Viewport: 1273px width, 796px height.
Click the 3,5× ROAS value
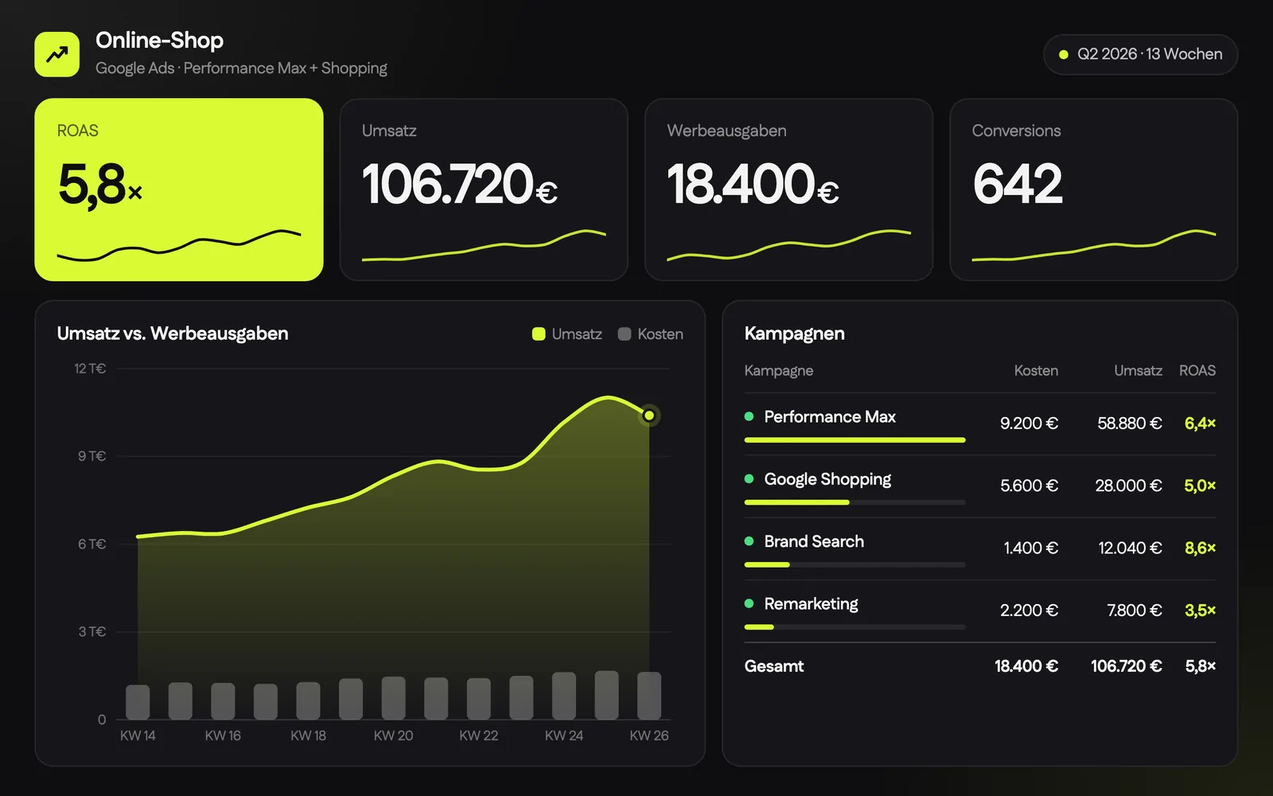pos(1200,611)
